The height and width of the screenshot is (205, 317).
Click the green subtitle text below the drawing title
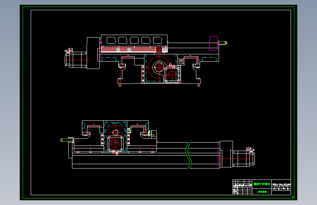point(262,192)
